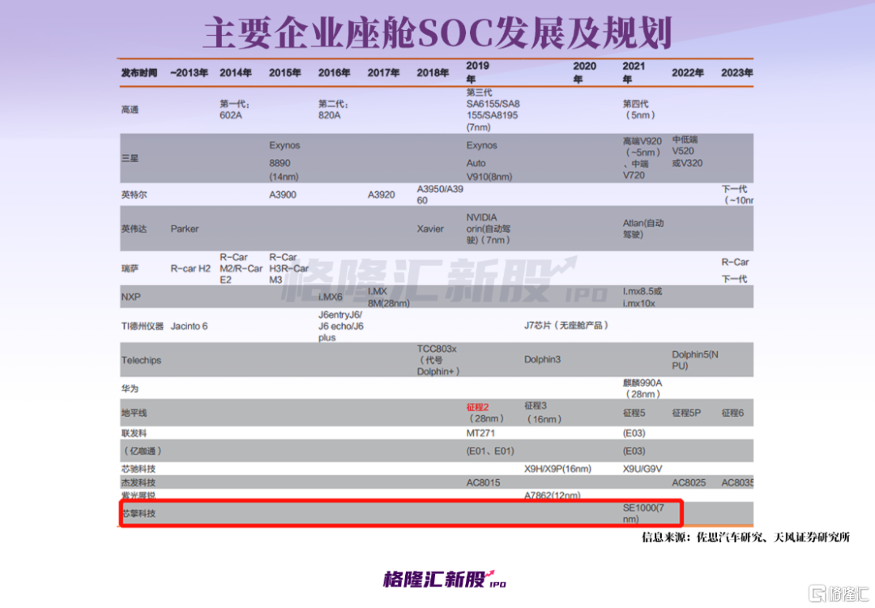Image resolution: width=875 pixels, height=608 pixels.
Task: Click the 杰发科技 row label
Action: pyautogui.click(x=139, y=482)
